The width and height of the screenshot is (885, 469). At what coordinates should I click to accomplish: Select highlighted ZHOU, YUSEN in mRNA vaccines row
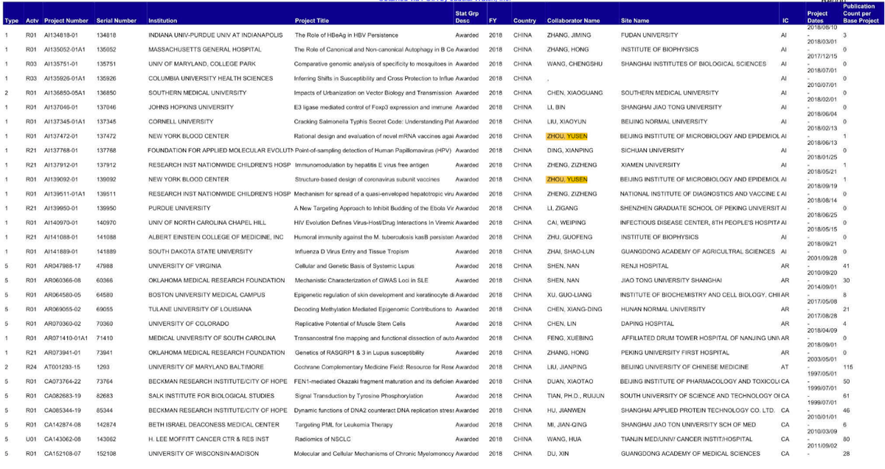click(x=566, y=136)
